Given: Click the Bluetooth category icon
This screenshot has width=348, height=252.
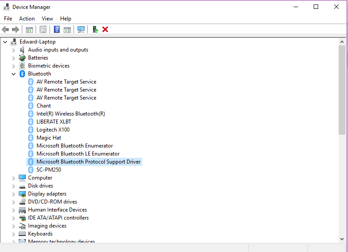Looking at the screenshot, I should 22,74.
